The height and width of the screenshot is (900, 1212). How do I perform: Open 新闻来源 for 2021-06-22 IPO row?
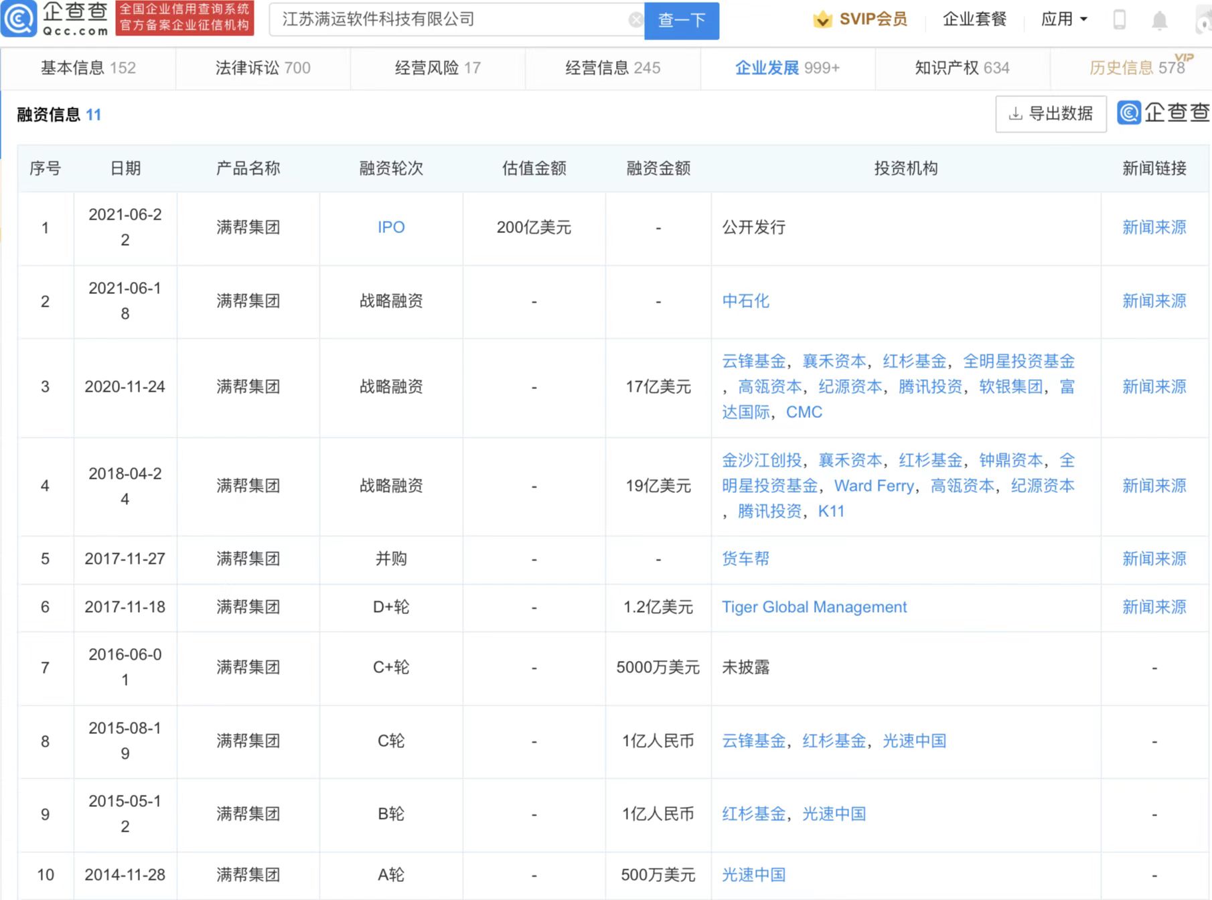tap(1154, 228)
